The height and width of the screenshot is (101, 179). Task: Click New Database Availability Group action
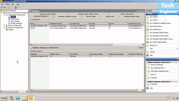click(161, 23)
